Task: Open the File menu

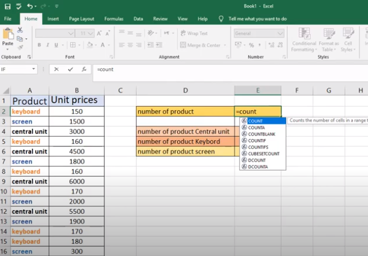Action: pyautogui.click(x=8, y=18)
